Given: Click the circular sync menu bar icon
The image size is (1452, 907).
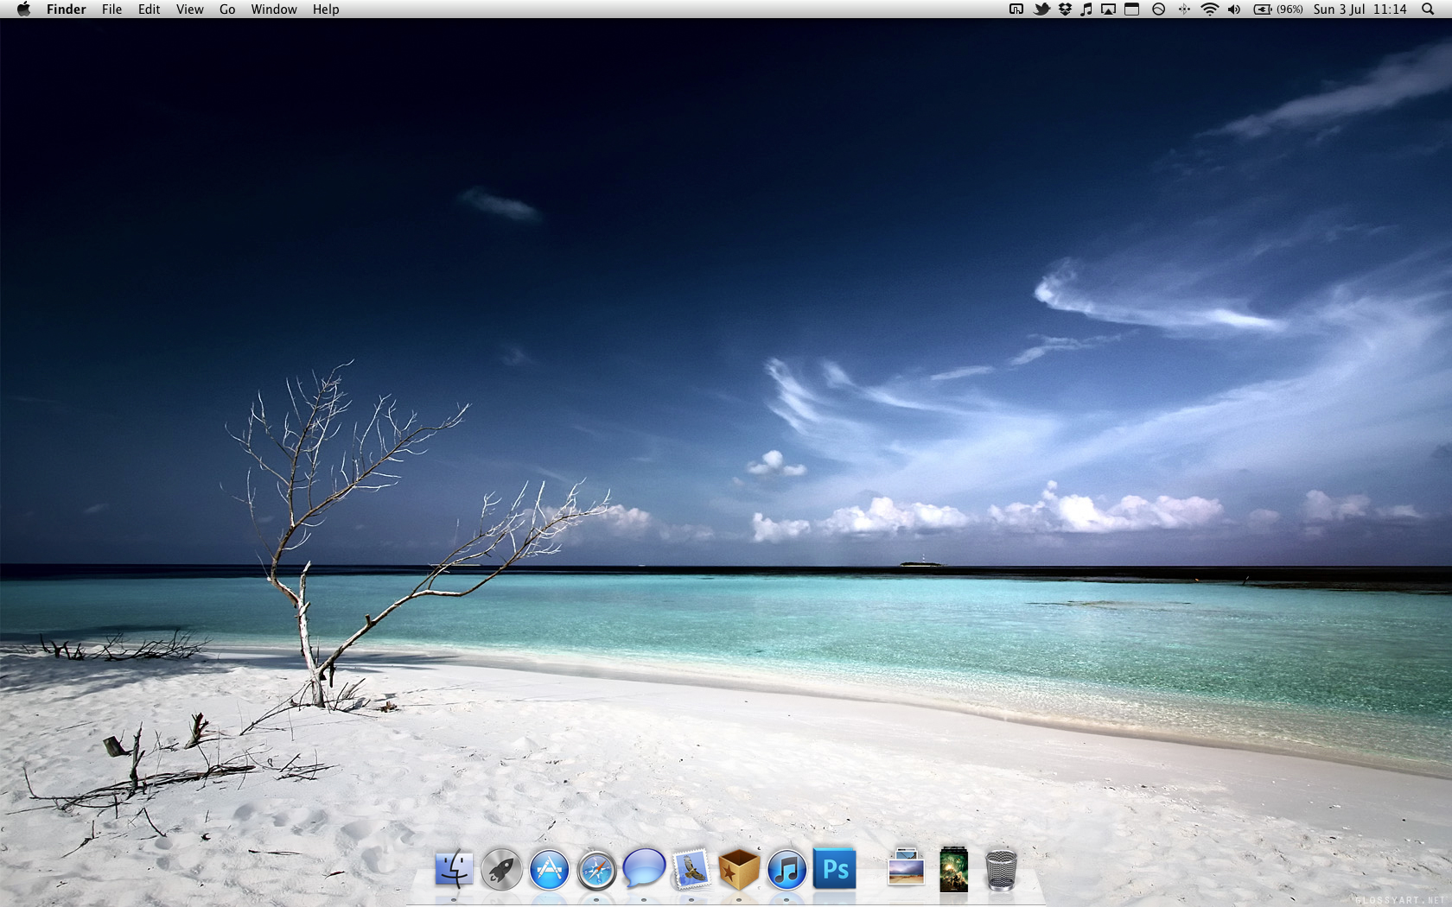Looking at the screenshot, I should coord(1158,9).
